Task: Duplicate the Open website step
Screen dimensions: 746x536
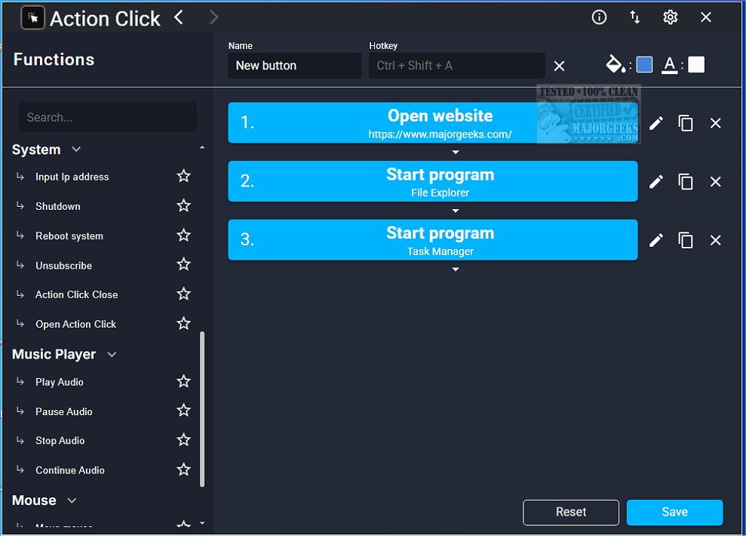Action: click(686, 123)
